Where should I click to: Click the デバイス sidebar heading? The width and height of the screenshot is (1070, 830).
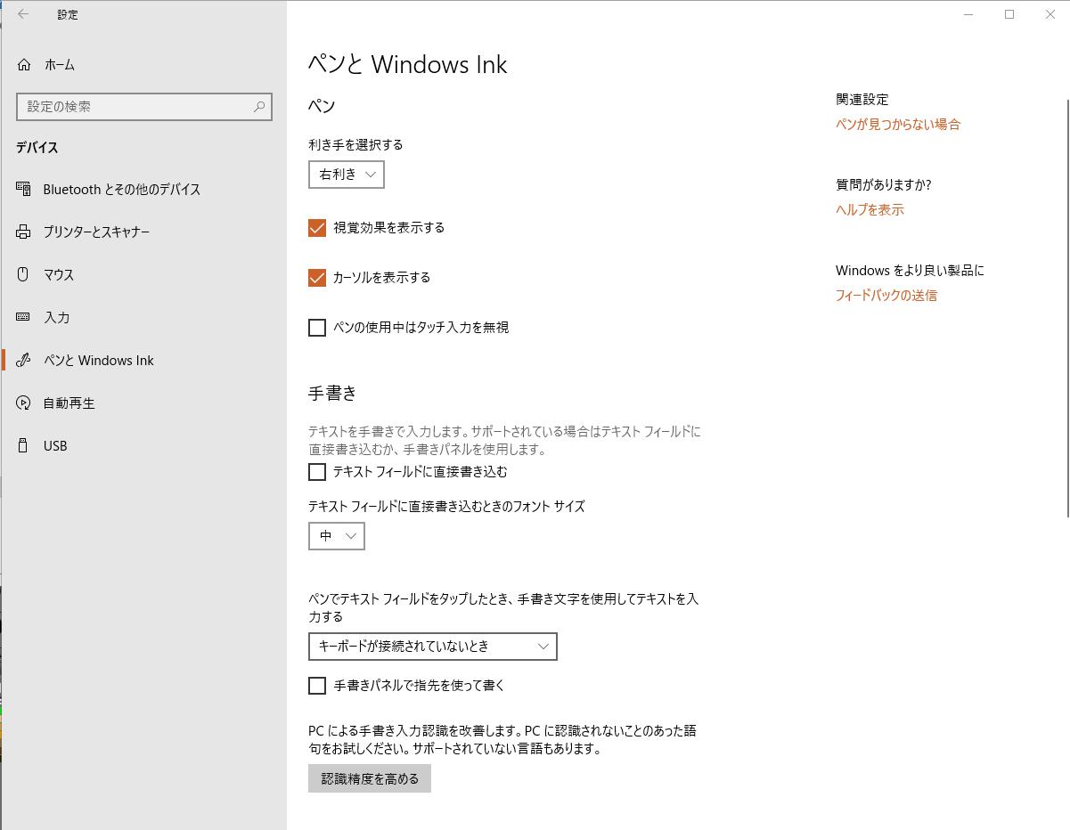37,148
